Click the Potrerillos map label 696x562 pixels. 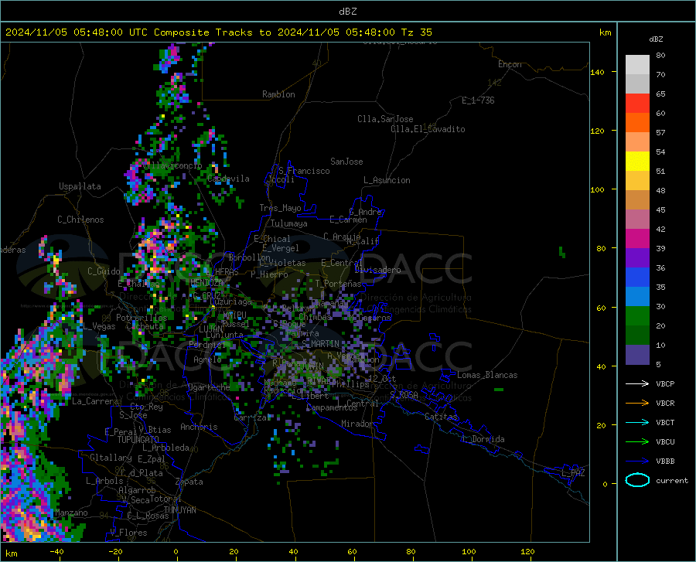[x=142, y=318]
